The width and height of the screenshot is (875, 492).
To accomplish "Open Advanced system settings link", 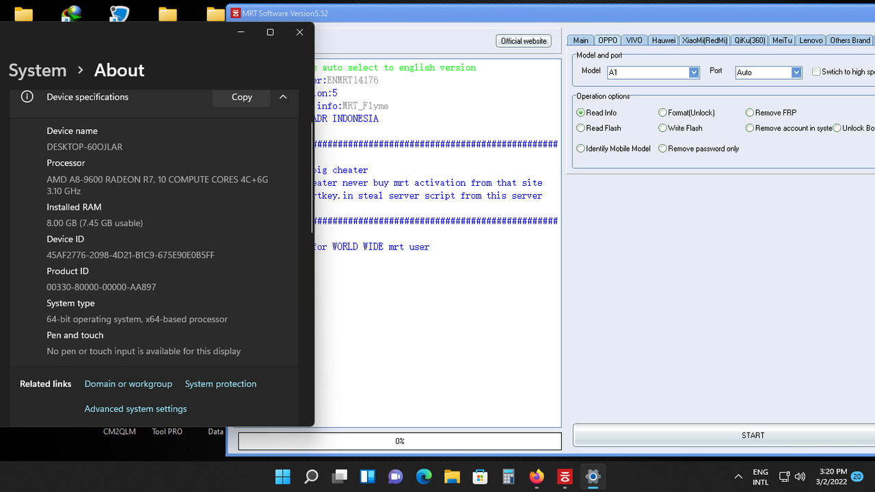I will [x=135, y=409].
